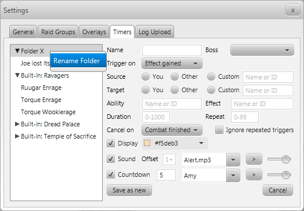Open the Boss dropdown

pos(262,50)
